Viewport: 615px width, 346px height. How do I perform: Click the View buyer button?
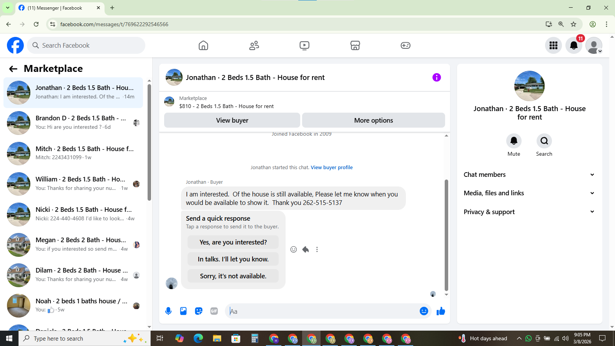pyautogui.click(x=232, y=120)
